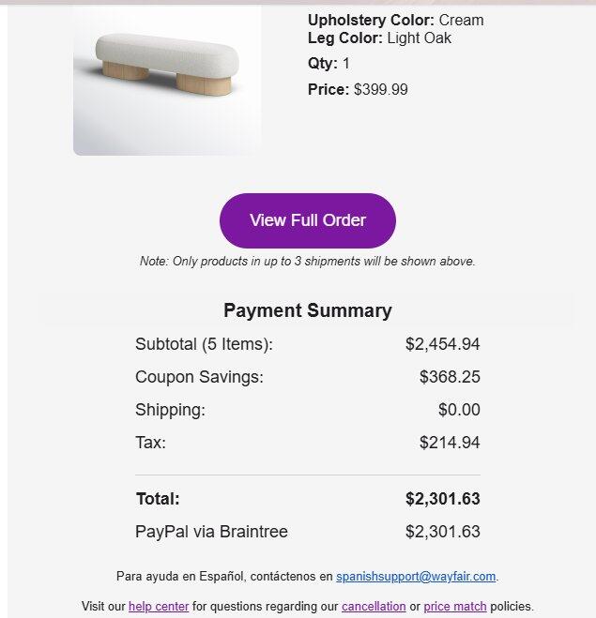Follow the cancellation policy link
Viewport: 596px width, 618px height.
[x=374, y=606]
